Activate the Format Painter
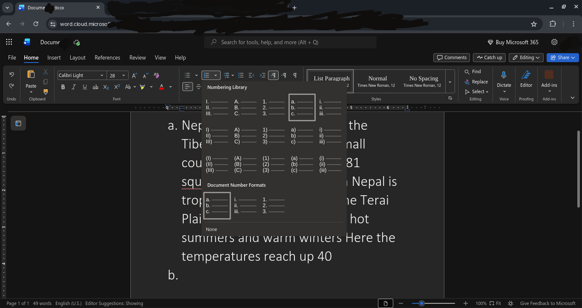582x308 pixels. pyautogui.click(x=45, y=92)
